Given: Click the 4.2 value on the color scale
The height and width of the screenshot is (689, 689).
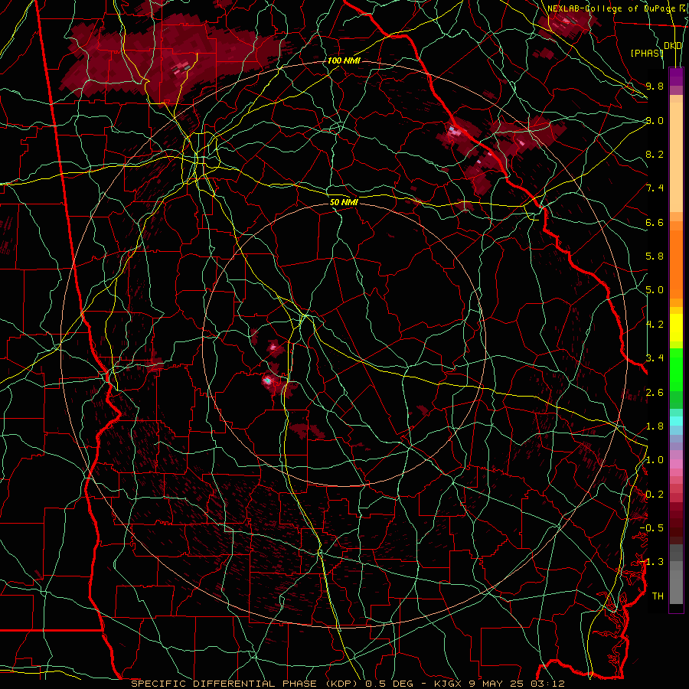Looking at the screenshot, I should click(655, 325).
